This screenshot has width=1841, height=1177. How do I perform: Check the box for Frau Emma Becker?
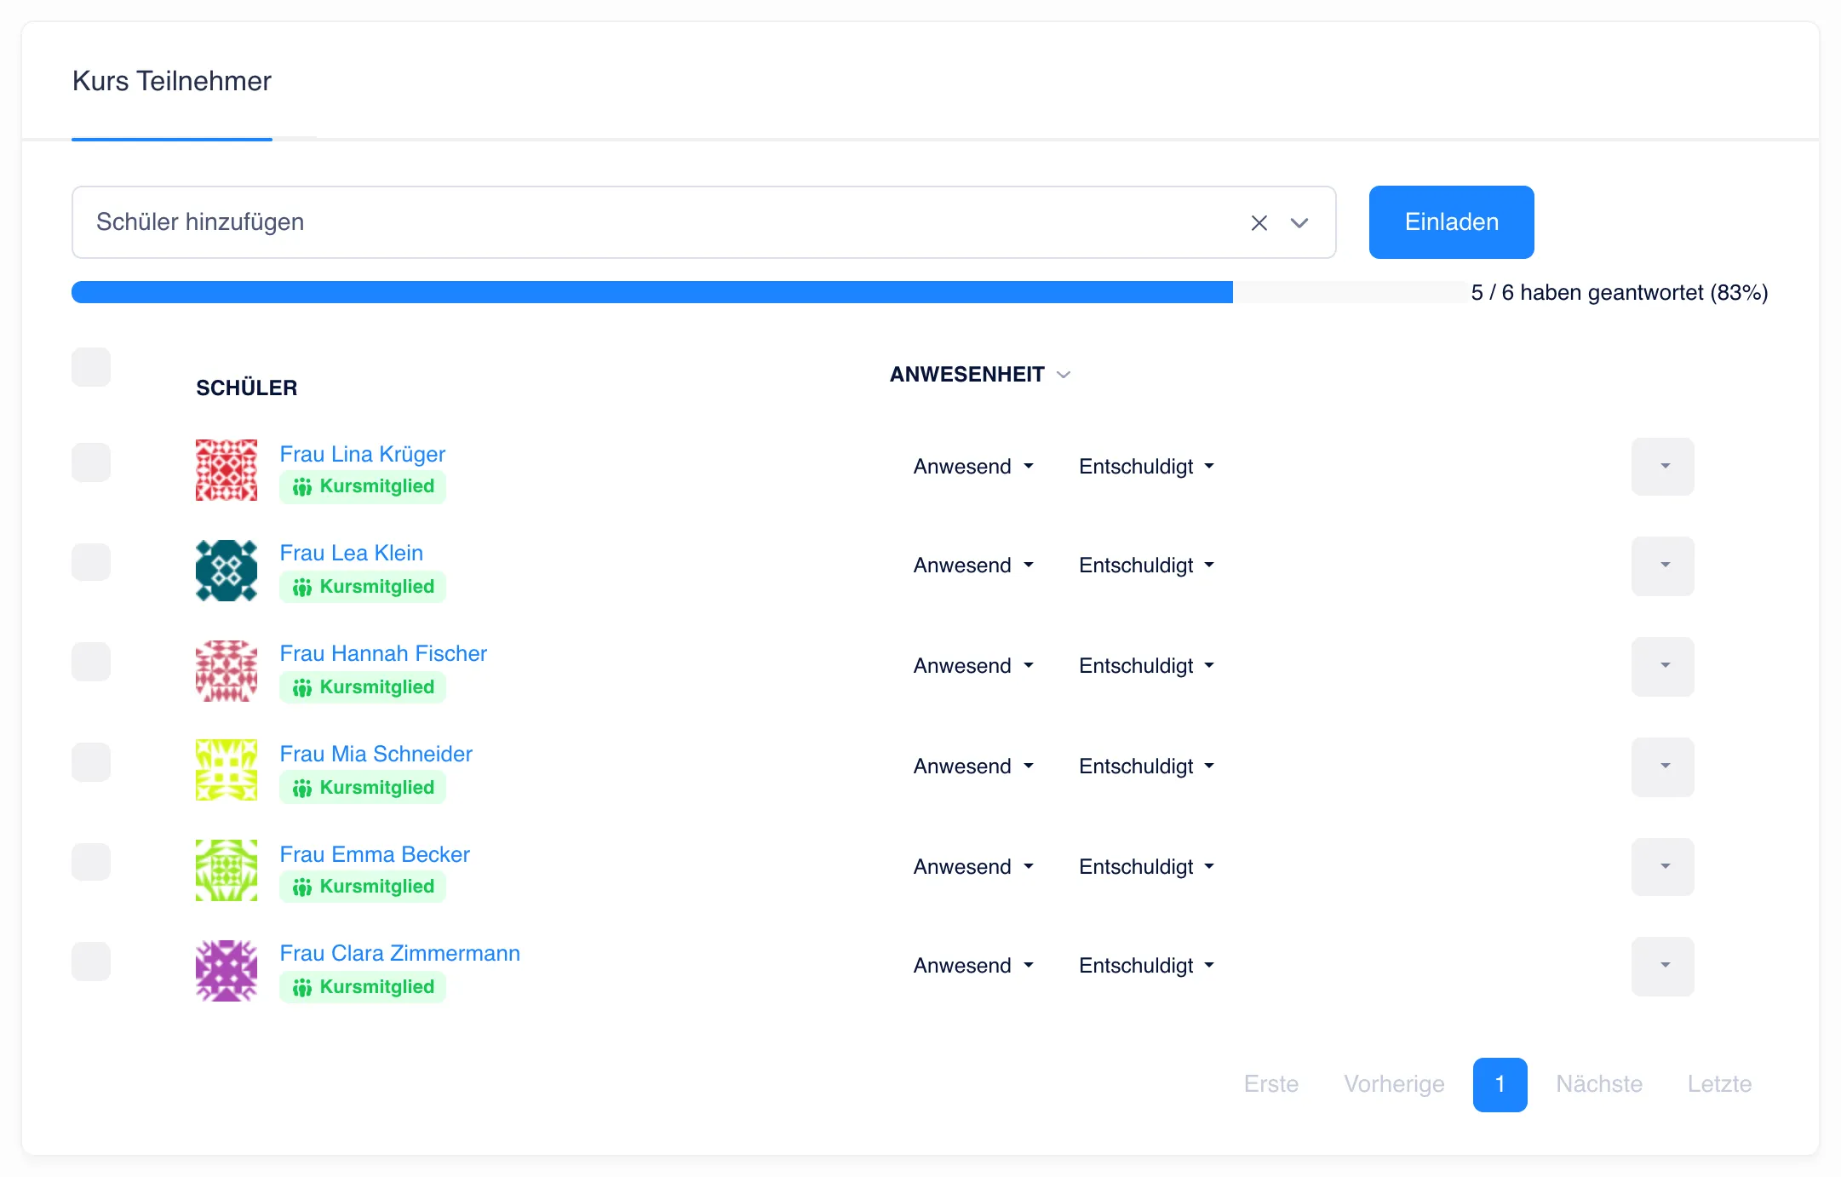pos(91,862)
